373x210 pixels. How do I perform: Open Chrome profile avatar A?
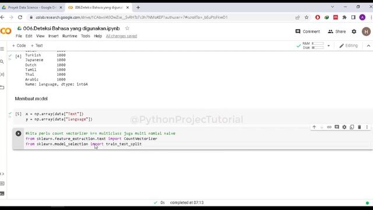tap(363, 17)
